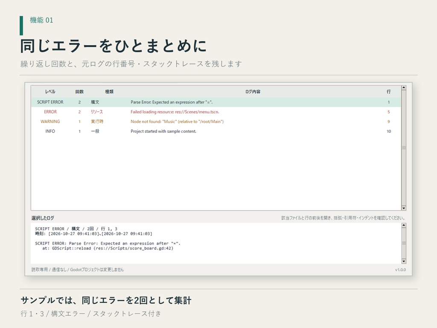Image resolution: width=437 pixels, height=328 pixels.
Task: Sort by the ログ内容 column header
Action: pyautogui.click(x=253, y=91)
